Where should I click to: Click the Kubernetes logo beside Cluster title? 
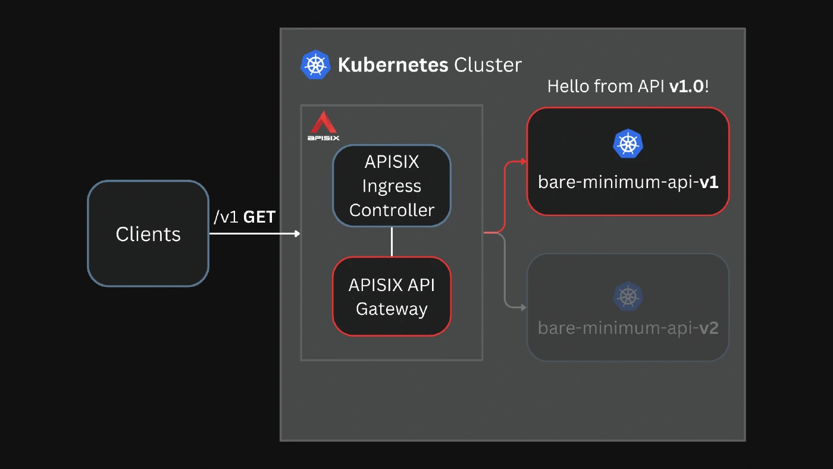(x=315, y=64)
